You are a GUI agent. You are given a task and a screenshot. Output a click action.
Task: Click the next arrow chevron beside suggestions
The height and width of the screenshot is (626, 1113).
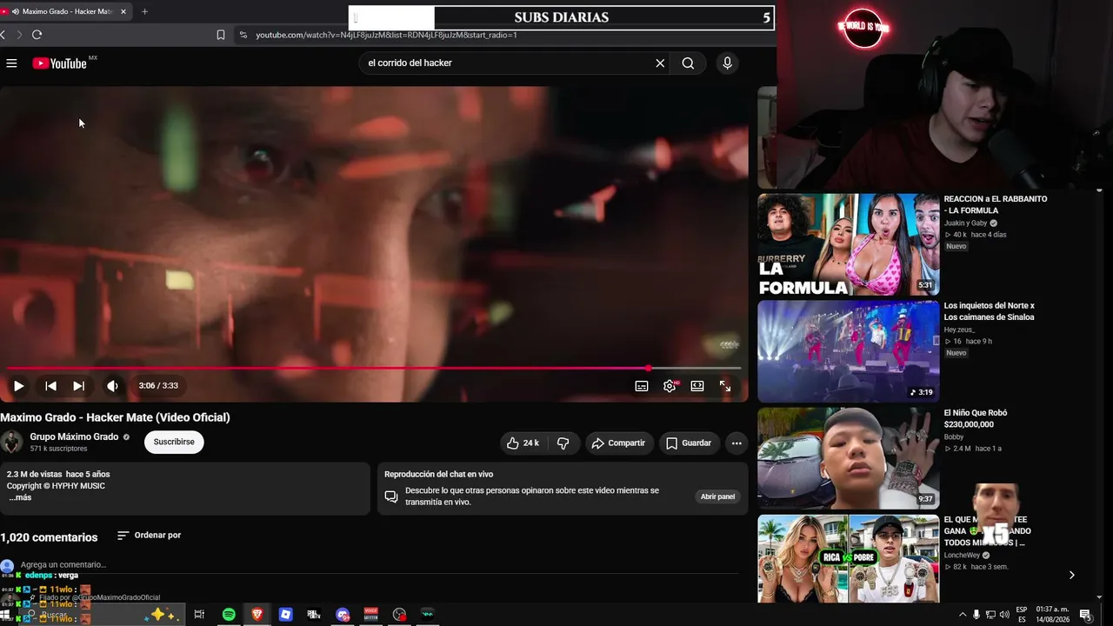1071,575
